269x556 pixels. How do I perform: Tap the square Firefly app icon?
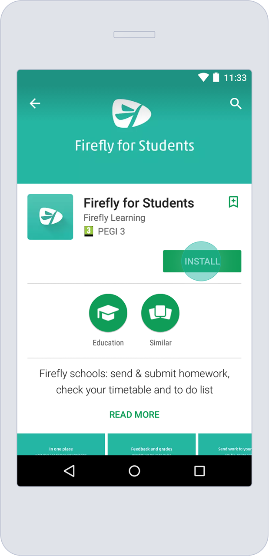(50, 217)
